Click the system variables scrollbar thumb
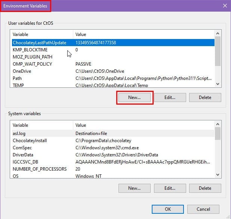231x219 pixels. pyautogui.click(x=218, y=133)
